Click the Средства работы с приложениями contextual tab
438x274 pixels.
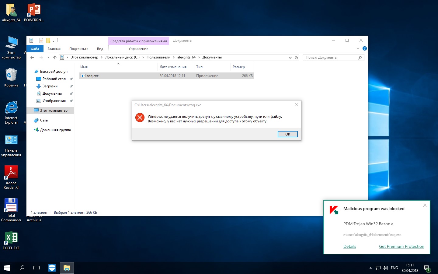pos(139,41)
